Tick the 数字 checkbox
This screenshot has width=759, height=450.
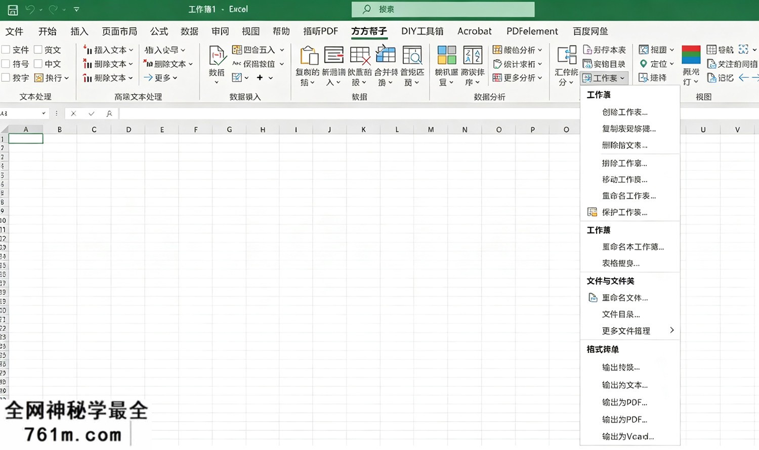[6, 77]
